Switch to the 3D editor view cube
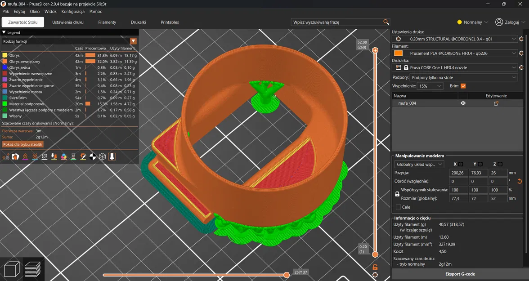 coord(11,269)
